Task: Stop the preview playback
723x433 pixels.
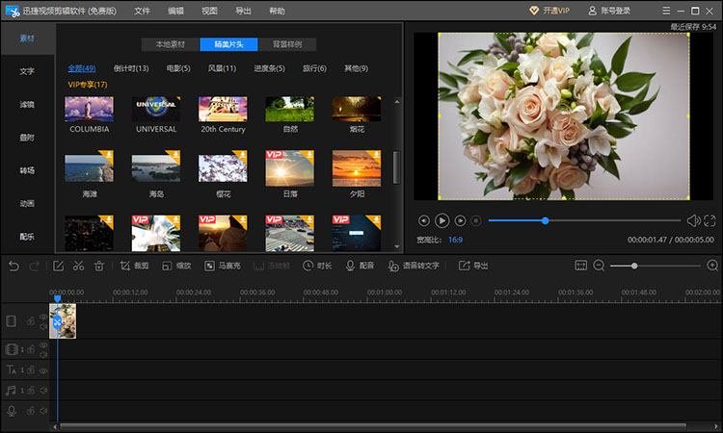Action: [476, 221]
